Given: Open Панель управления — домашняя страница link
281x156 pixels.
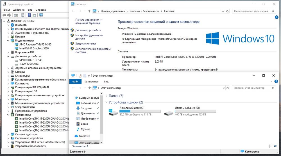Looking at the screenshot, I should (x=89, y=22).
